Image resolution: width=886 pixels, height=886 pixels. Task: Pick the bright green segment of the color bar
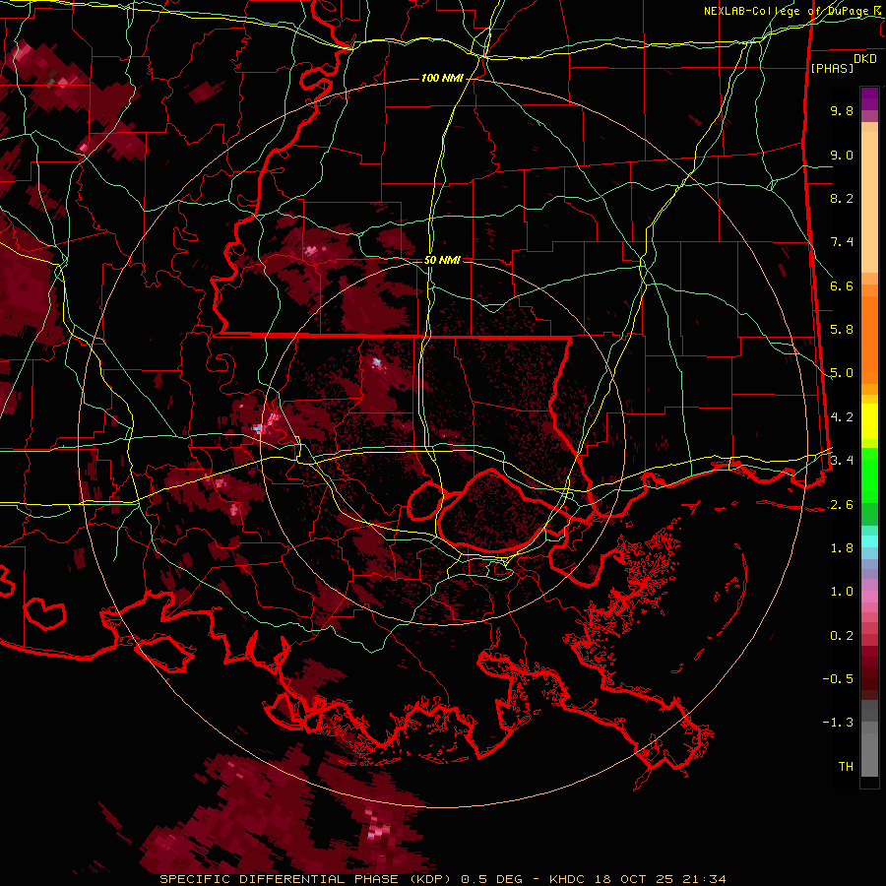coord(869,475)
